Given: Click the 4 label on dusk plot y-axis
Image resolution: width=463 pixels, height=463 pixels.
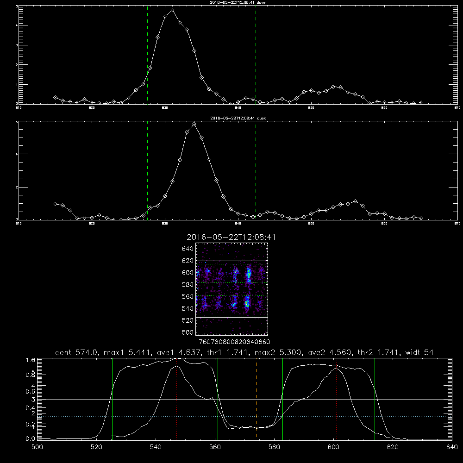Looking at the screenshot, I should (x=17, y=154).
